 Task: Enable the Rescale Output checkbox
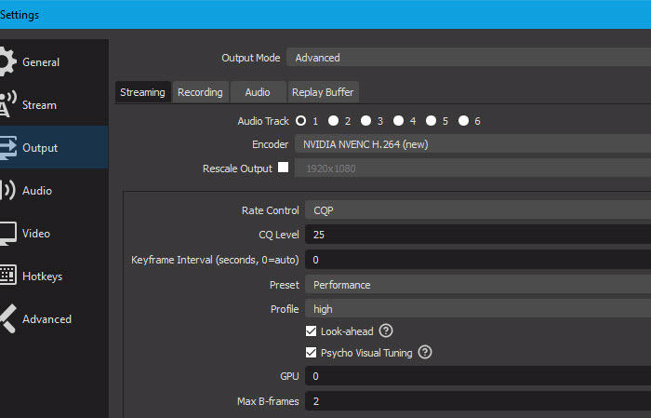point(283,167)
